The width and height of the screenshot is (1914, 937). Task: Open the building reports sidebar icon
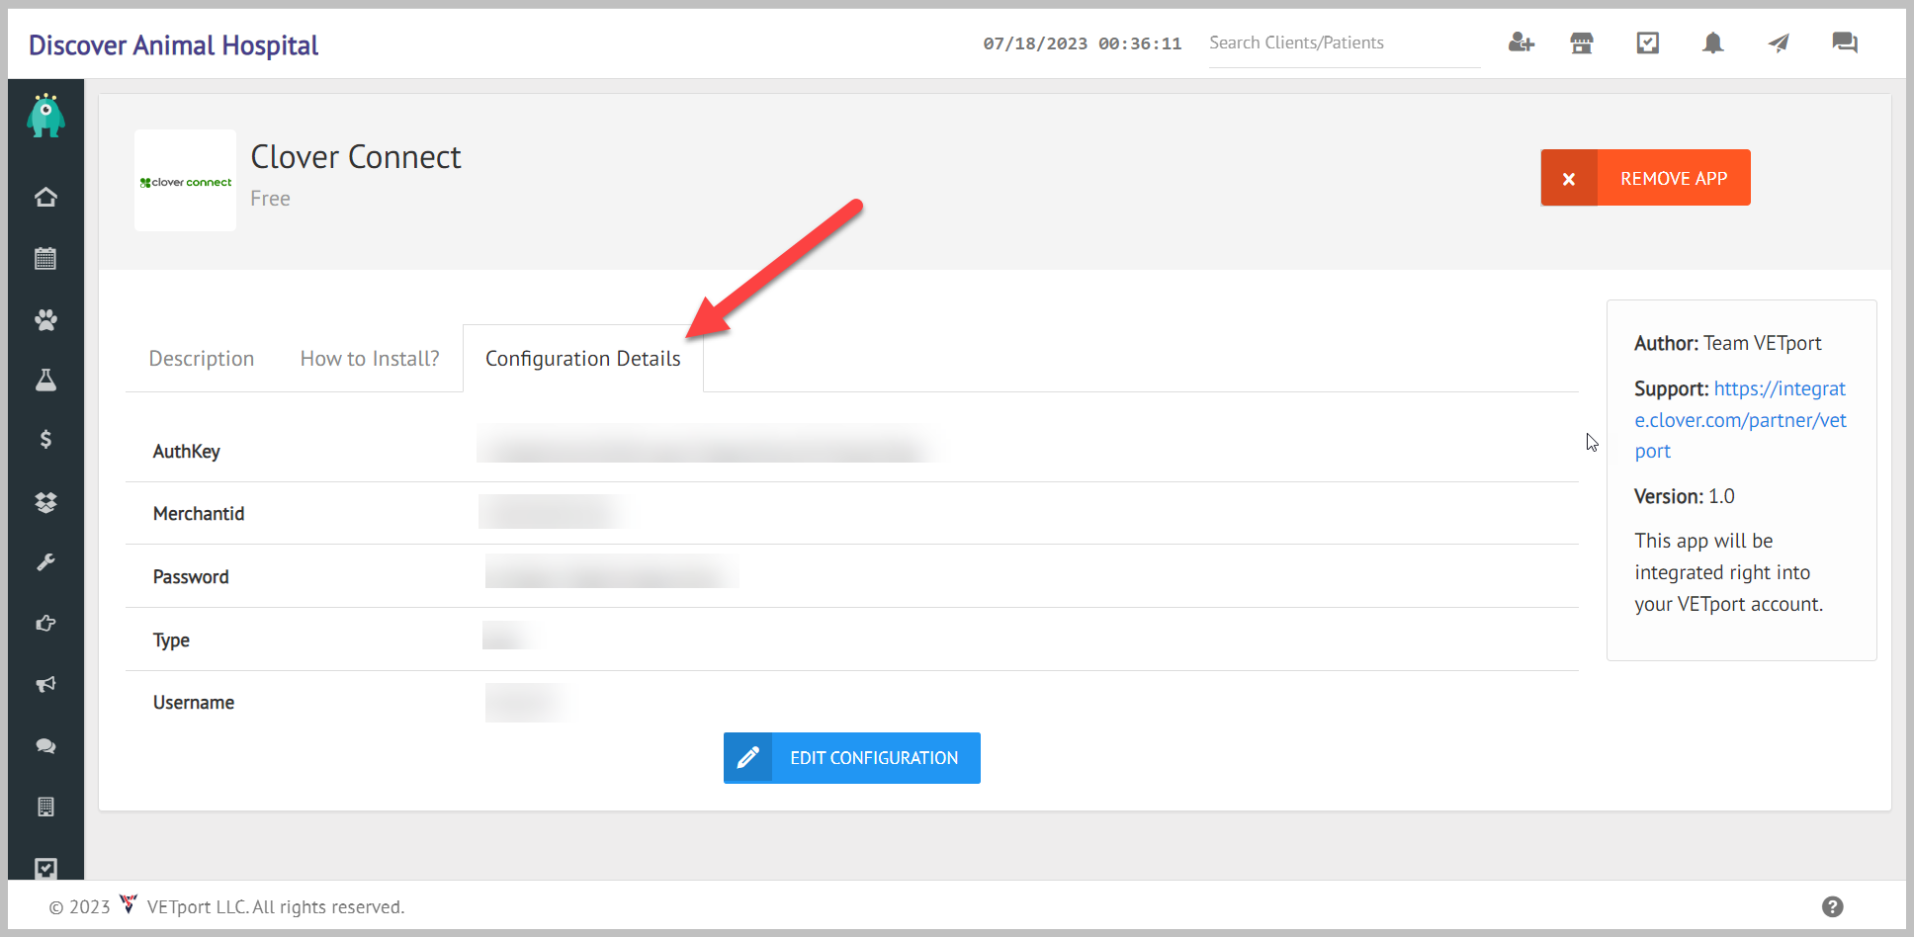pyautogui.click(x=45, y=807)
